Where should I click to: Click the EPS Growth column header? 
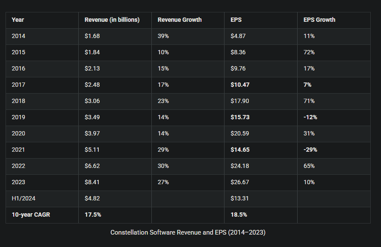tap(319, 20)
